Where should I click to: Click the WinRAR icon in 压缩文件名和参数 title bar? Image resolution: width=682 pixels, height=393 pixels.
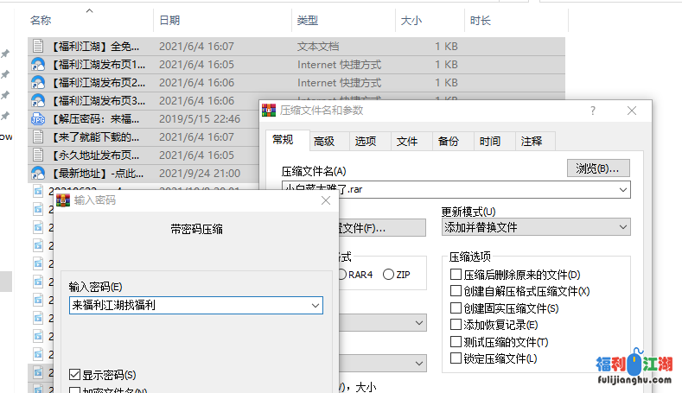pos(270,111)
